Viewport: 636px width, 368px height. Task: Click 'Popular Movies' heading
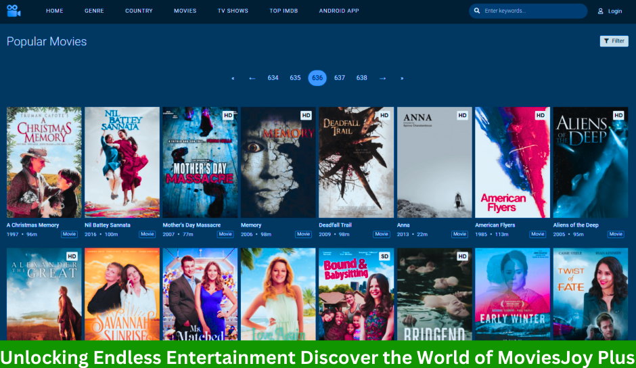47,41
